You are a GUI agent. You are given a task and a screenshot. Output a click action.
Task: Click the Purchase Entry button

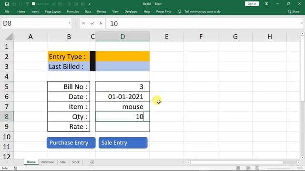coord(71,142)
